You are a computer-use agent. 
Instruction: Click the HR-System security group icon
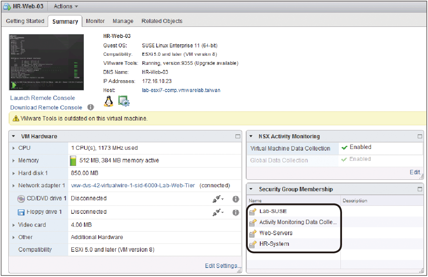(253, 244)
